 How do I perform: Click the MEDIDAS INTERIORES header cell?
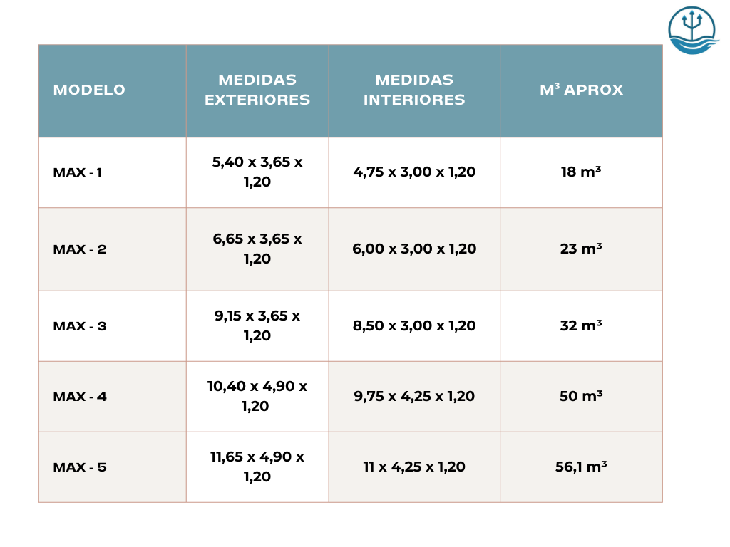coord(414,90)
